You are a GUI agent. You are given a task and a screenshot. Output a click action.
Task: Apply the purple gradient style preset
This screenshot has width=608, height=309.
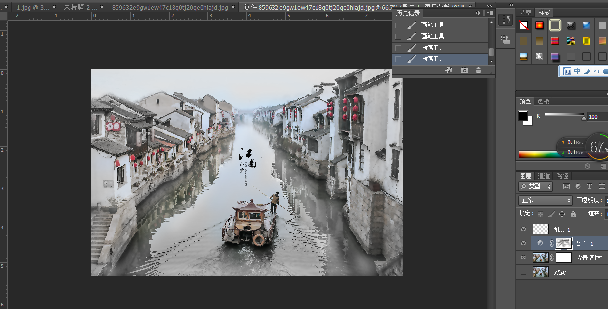[x=555, y=57]
